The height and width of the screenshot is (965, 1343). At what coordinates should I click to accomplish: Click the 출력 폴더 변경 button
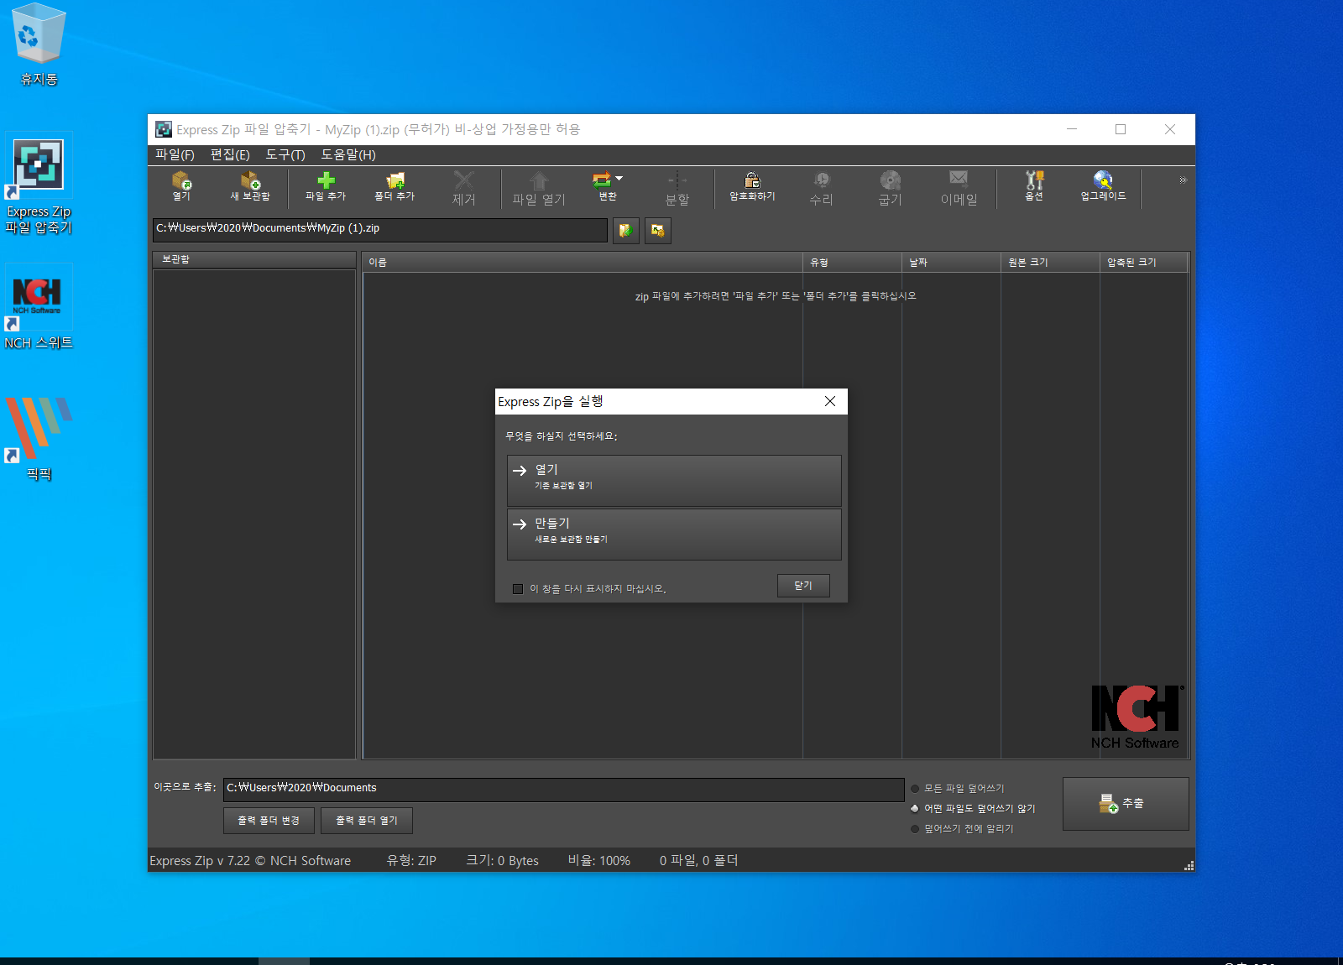coord(269,821)
